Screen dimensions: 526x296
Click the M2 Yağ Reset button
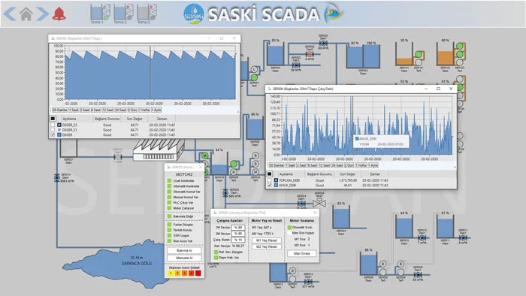coord(267,246)
